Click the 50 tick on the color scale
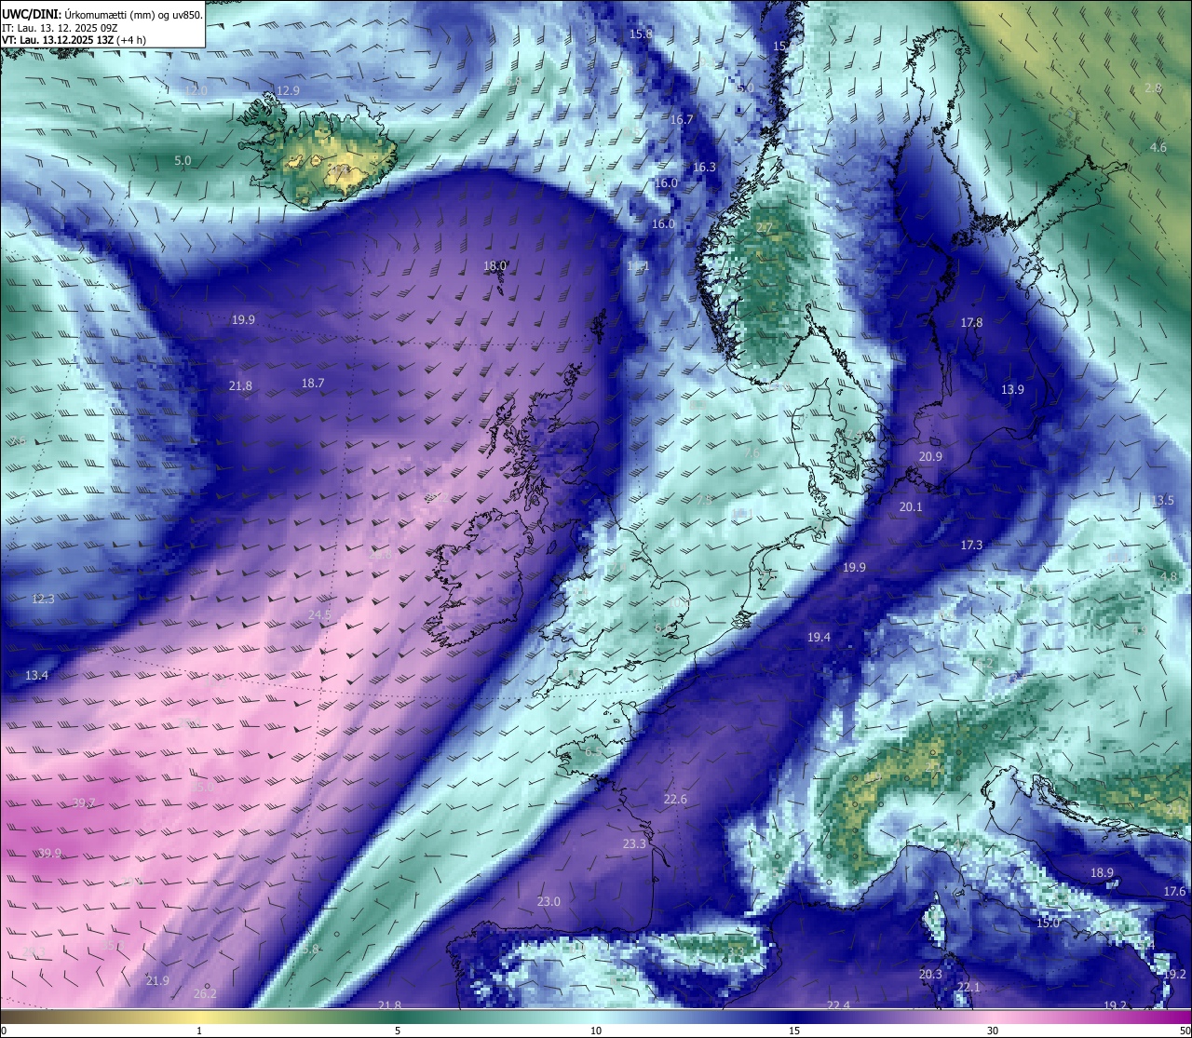 click(1185, 1031)
